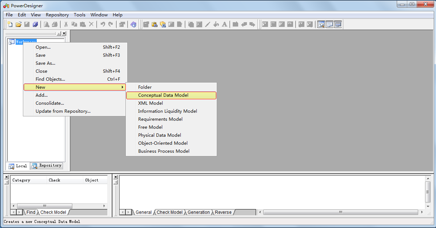Switch to the Check Model result tab
Viewport: 436px width, 228px height.
point(53,212)
